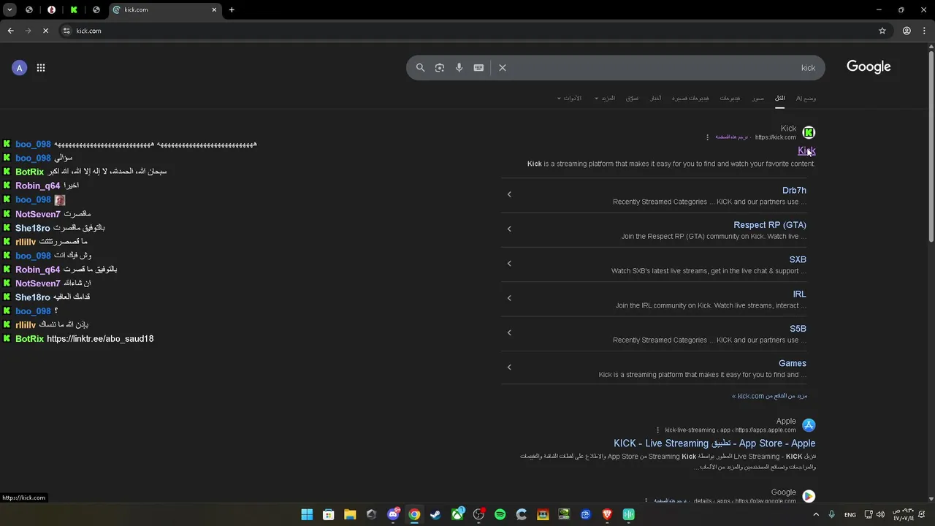Open Discord from the taskbar
Viewport: 935px width, 526px height.
[x=393, y=514]
